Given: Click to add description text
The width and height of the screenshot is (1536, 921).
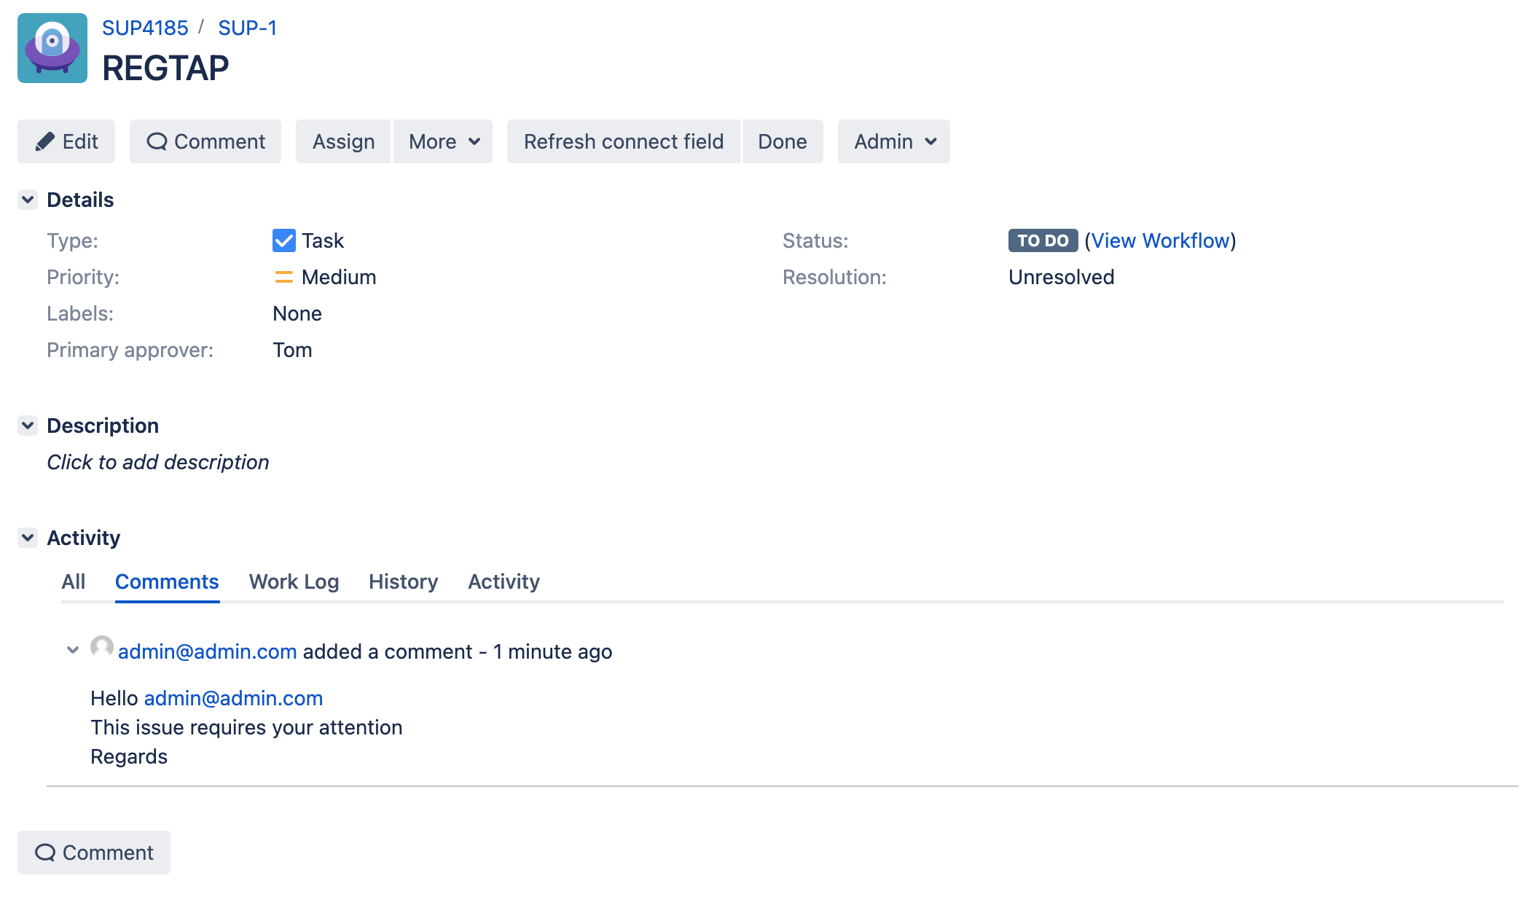Looking at the screenshot, I should pos(158,462).
